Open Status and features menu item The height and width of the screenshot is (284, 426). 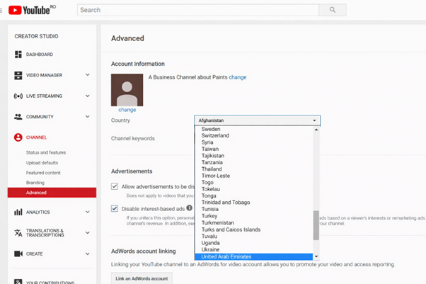46,152
